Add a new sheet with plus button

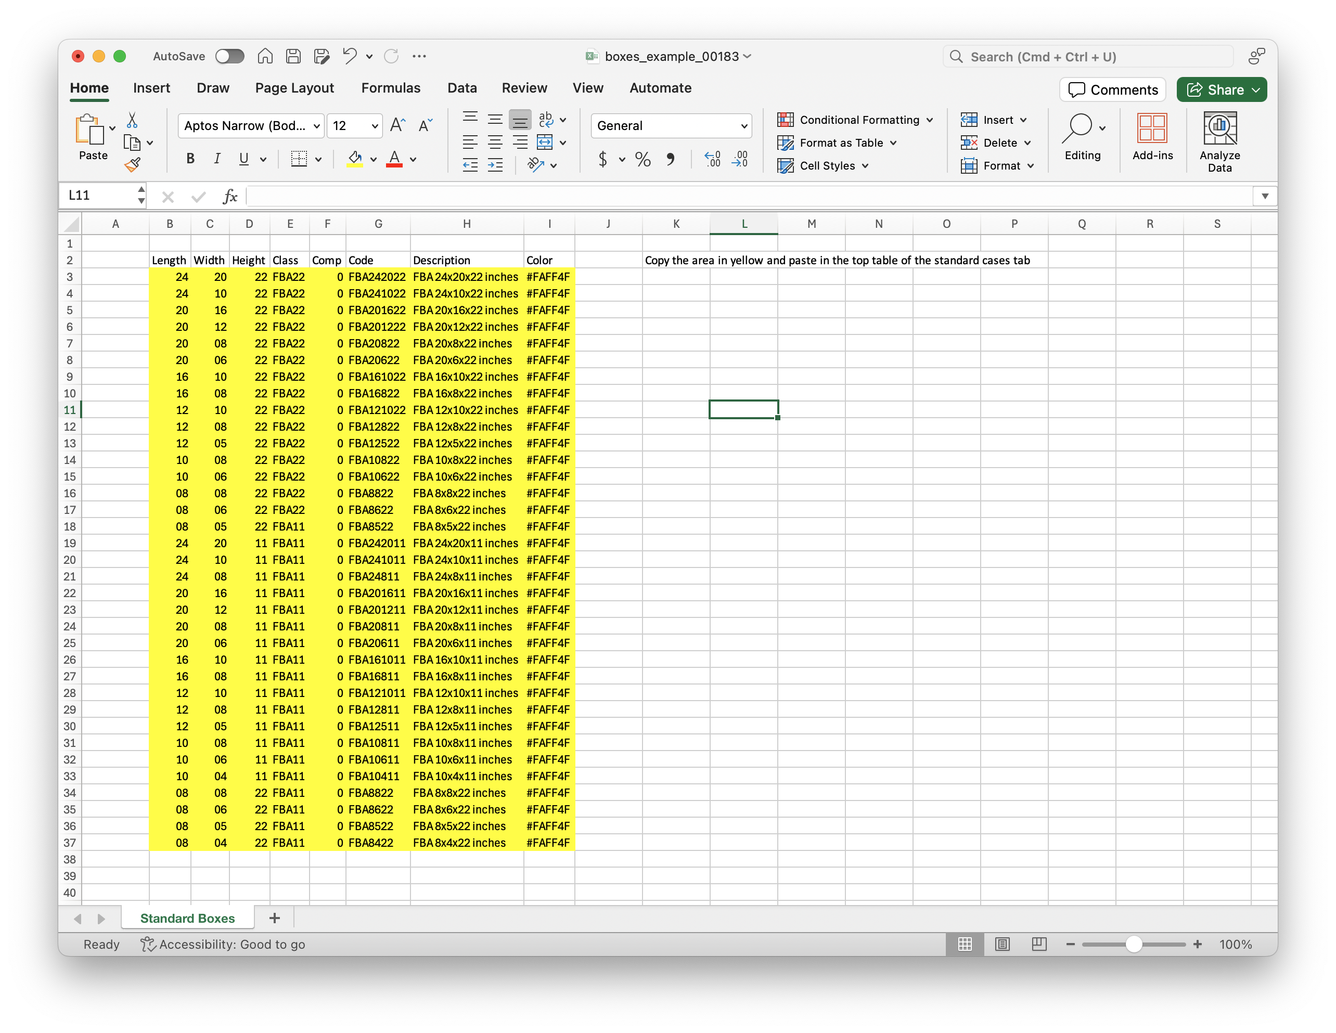coord(275,918)
